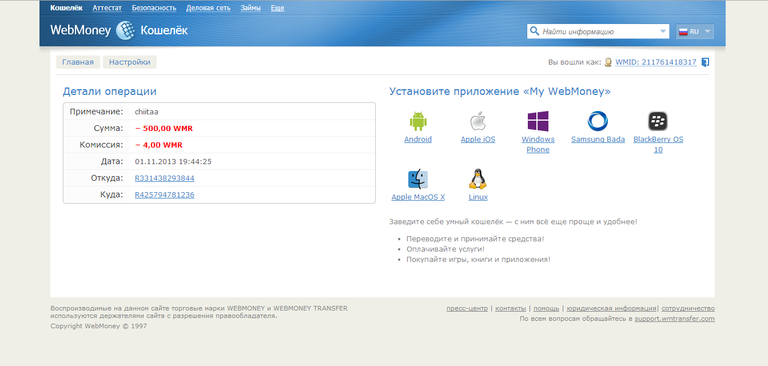The height and width of the screenshot is (366, 768).
Task: Open the контакты footer link
Action: tap(511, 308)
